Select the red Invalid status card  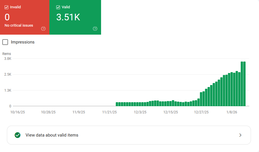pos(25,17)
